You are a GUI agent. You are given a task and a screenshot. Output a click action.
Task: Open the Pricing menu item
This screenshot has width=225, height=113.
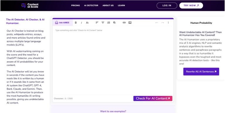(76, 6)
